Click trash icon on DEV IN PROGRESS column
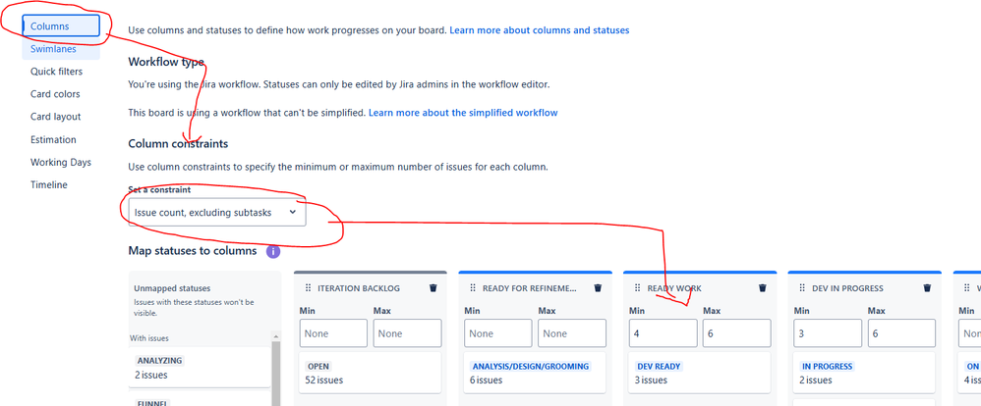The width and height of the screenshot is (981, 406). click(x=927, y=288)
